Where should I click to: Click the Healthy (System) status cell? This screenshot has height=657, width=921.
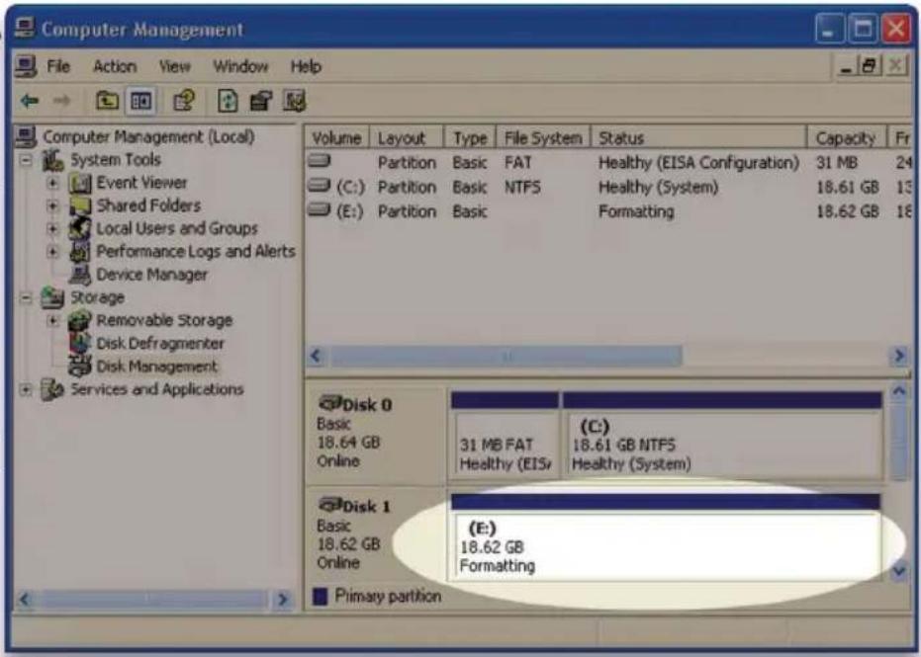[658, 187]
